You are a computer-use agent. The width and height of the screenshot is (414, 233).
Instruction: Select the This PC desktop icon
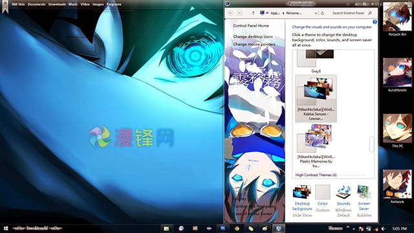(x=397, y=131)
